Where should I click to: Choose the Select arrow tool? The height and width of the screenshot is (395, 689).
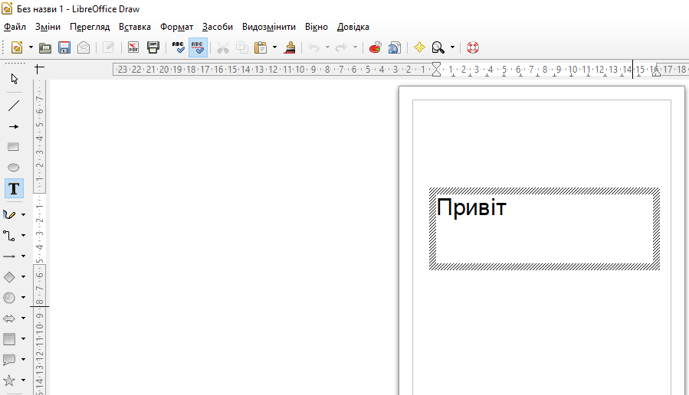(14, 79)
